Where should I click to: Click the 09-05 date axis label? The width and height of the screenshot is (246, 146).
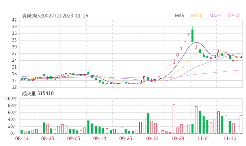73,138
